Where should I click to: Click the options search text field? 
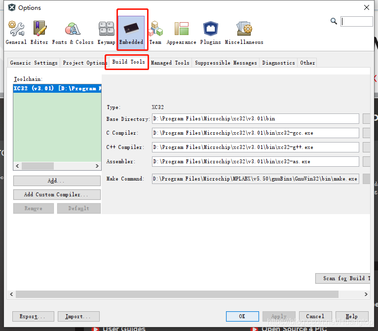[x=357, y=21]
